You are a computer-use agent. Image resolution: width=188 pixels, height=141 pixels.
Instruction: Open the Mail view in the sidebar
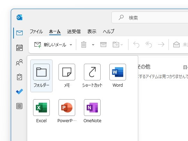(19, 33)
